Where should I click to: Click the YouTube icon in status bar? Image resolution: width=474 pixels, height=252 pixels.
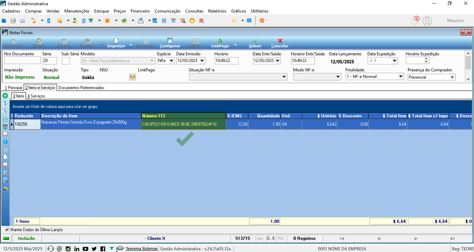(85, 249)
